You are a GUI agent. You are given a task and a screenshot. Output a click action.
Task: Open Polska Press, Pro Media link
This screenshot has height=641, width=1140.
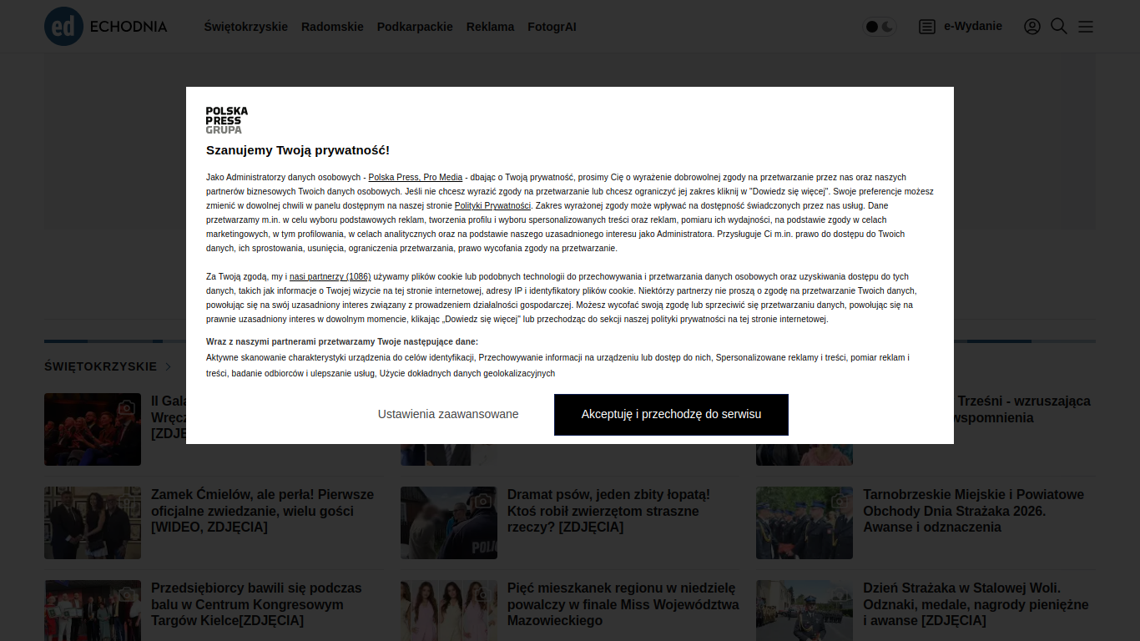(416, 177)
